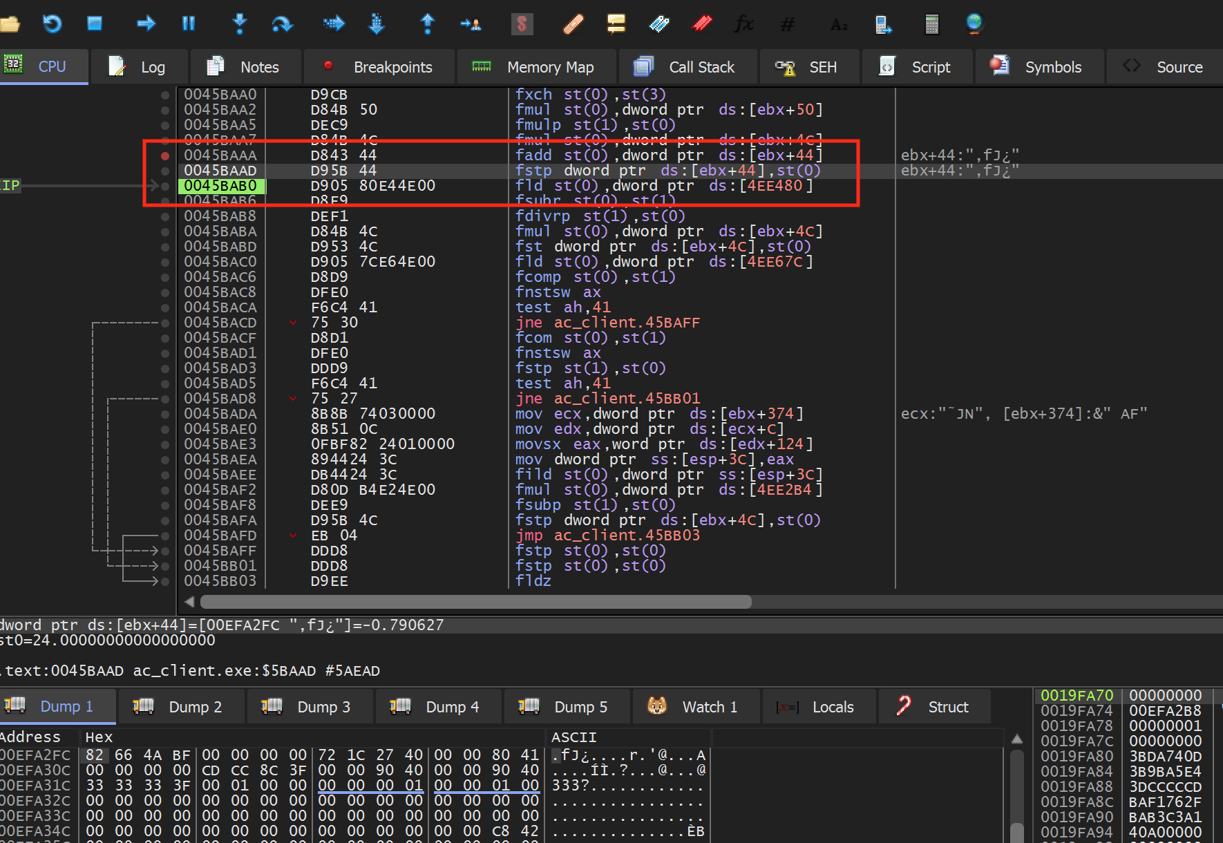Open the Variables hash icon
The height and width of the screenshot is (843, 1223).
(787, 24)
